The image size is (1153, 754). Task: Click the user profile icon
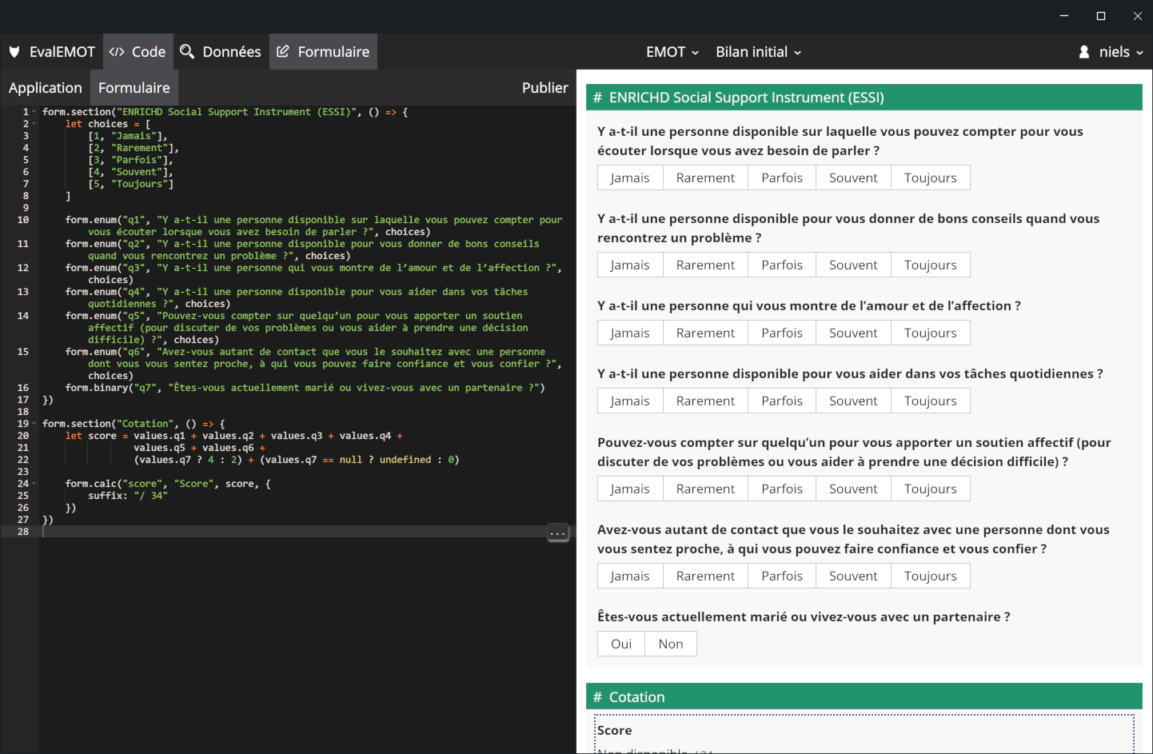[1084, 52]
